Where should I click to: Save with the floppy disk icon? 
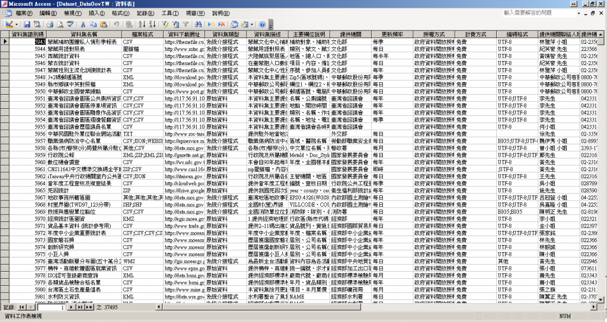(27, 24)
